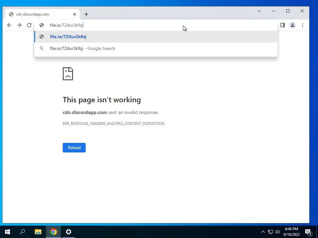Open Settings gear on the taskbar

[69, 232]
